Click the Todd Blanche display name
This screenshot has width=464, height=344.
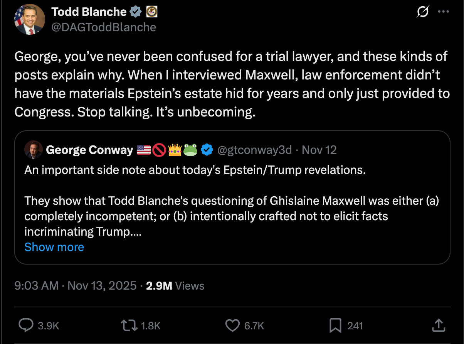(89, 12)
